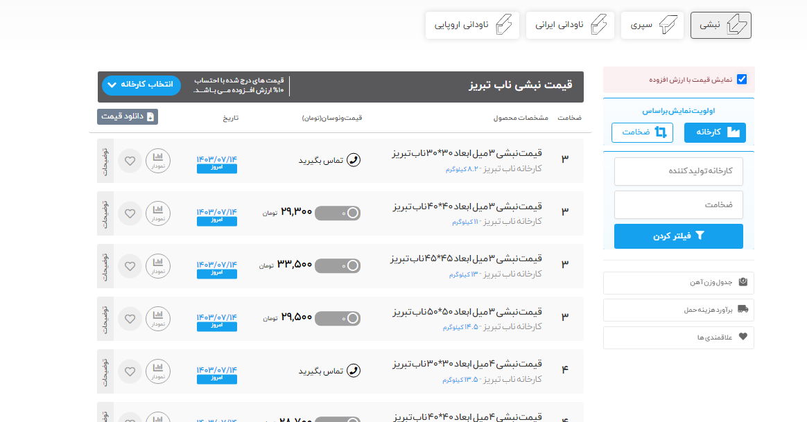Viewport: 807px width, 422px height.
Task: Click chart icon for 30*30 3mm row
Action: coord(158,161)
